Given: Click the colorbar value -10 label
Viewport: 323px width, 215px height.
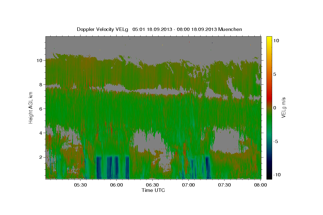Looking at the screenshot, I should (277, 175).
